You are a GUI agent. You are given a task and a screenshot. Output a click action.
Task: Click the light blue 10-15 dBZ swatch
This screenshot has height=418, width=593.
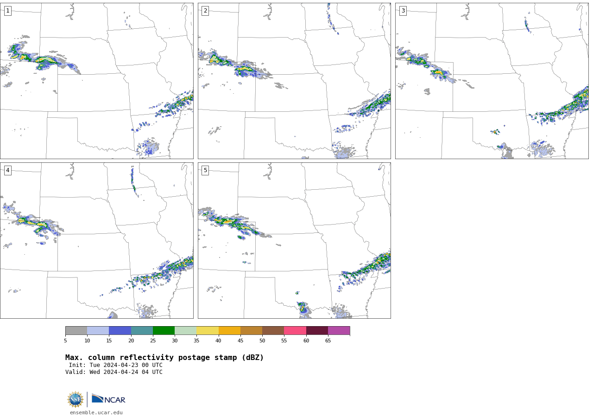[98, 330]
